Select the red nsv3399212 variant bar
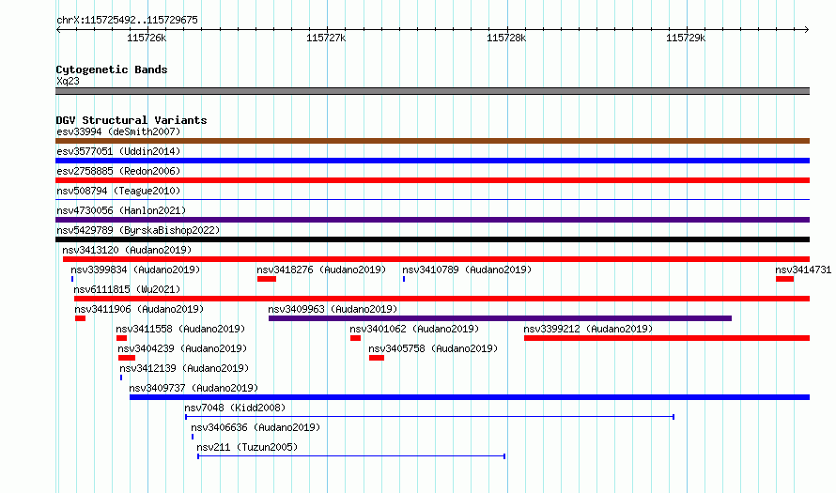This screenshot has width=836, height=493. [667, 338]
